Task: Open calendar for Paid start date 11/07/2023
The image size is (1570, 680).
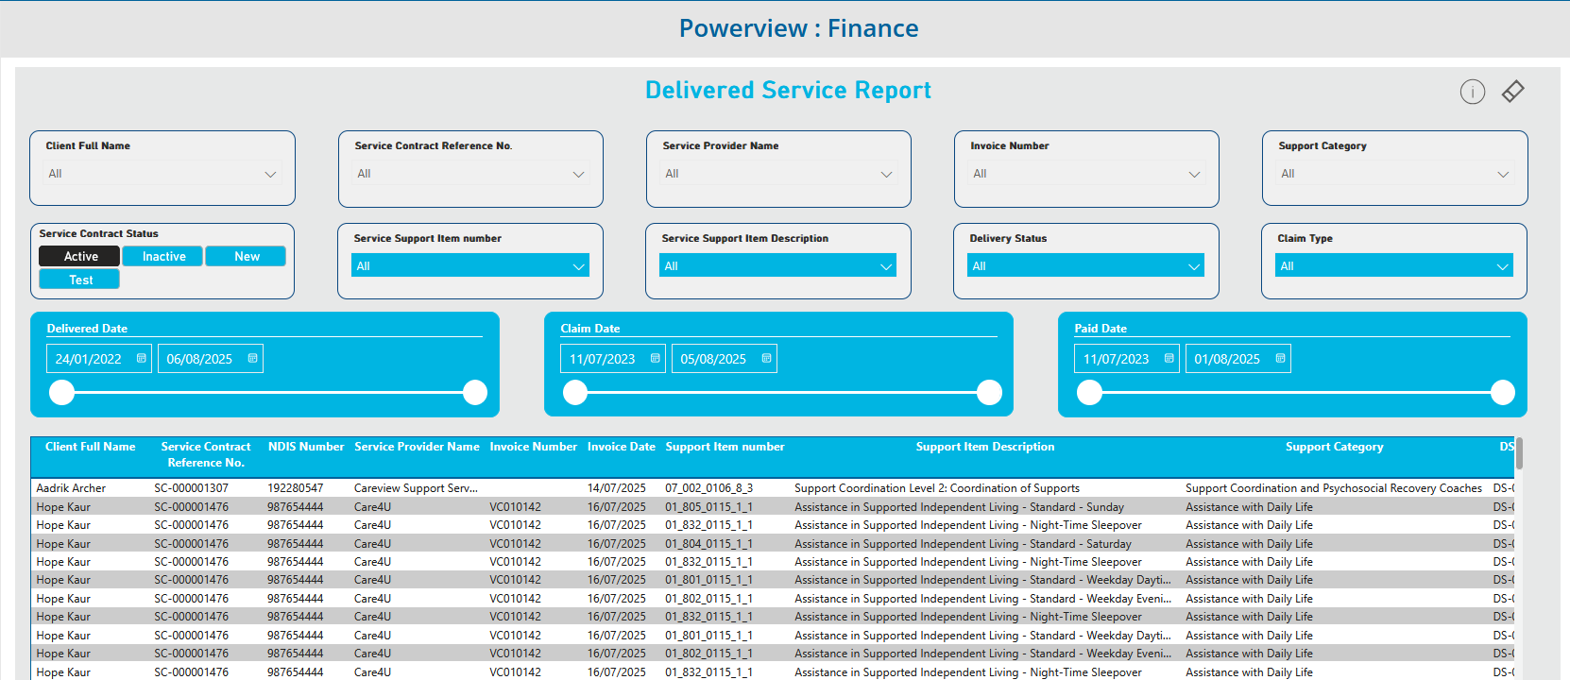Action: tap(1169, 359)
